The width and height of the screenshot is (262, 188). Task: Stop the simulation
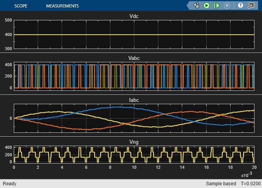(227, 5)
